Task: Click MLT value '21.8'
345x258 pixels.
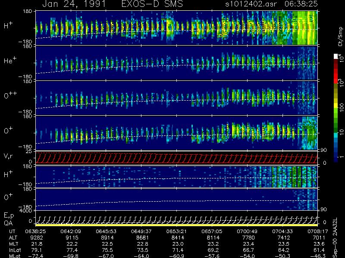Action: (x=37, y=244)
